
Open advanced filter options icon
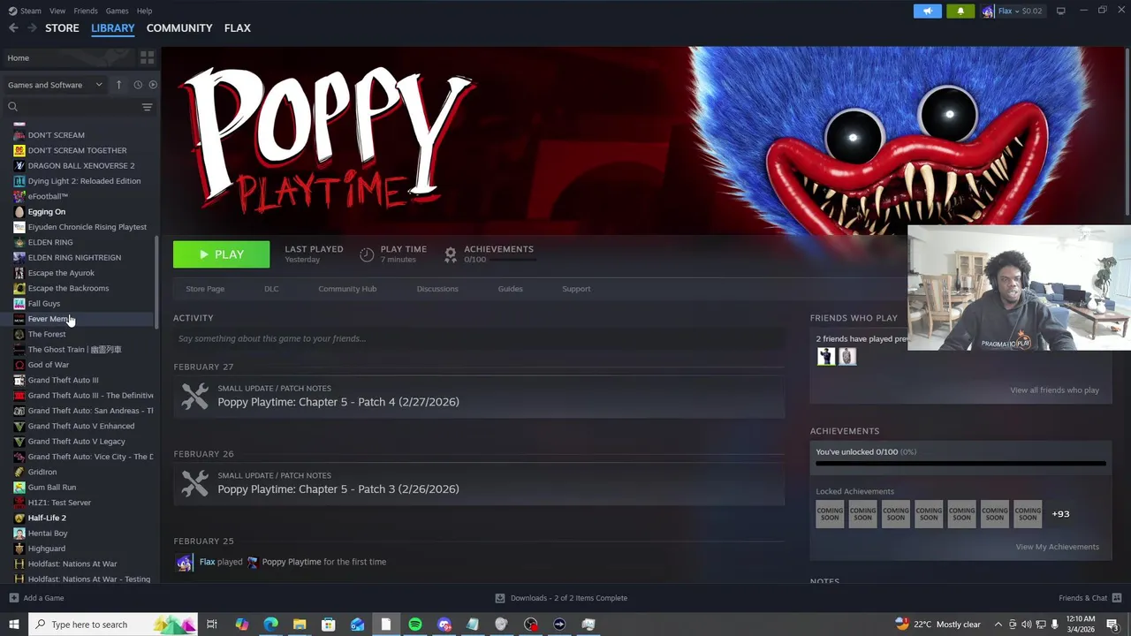[147, 107]
